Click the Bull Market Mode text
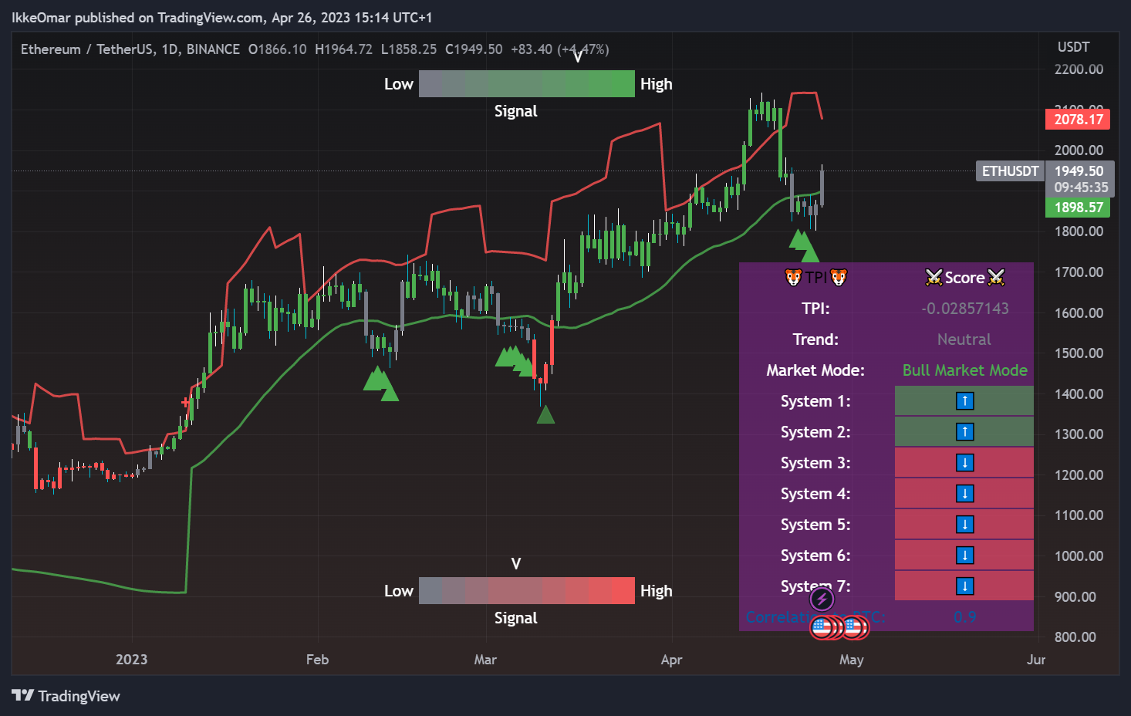1131x716 pixels. pyautogui.click(x=964, y=370)
